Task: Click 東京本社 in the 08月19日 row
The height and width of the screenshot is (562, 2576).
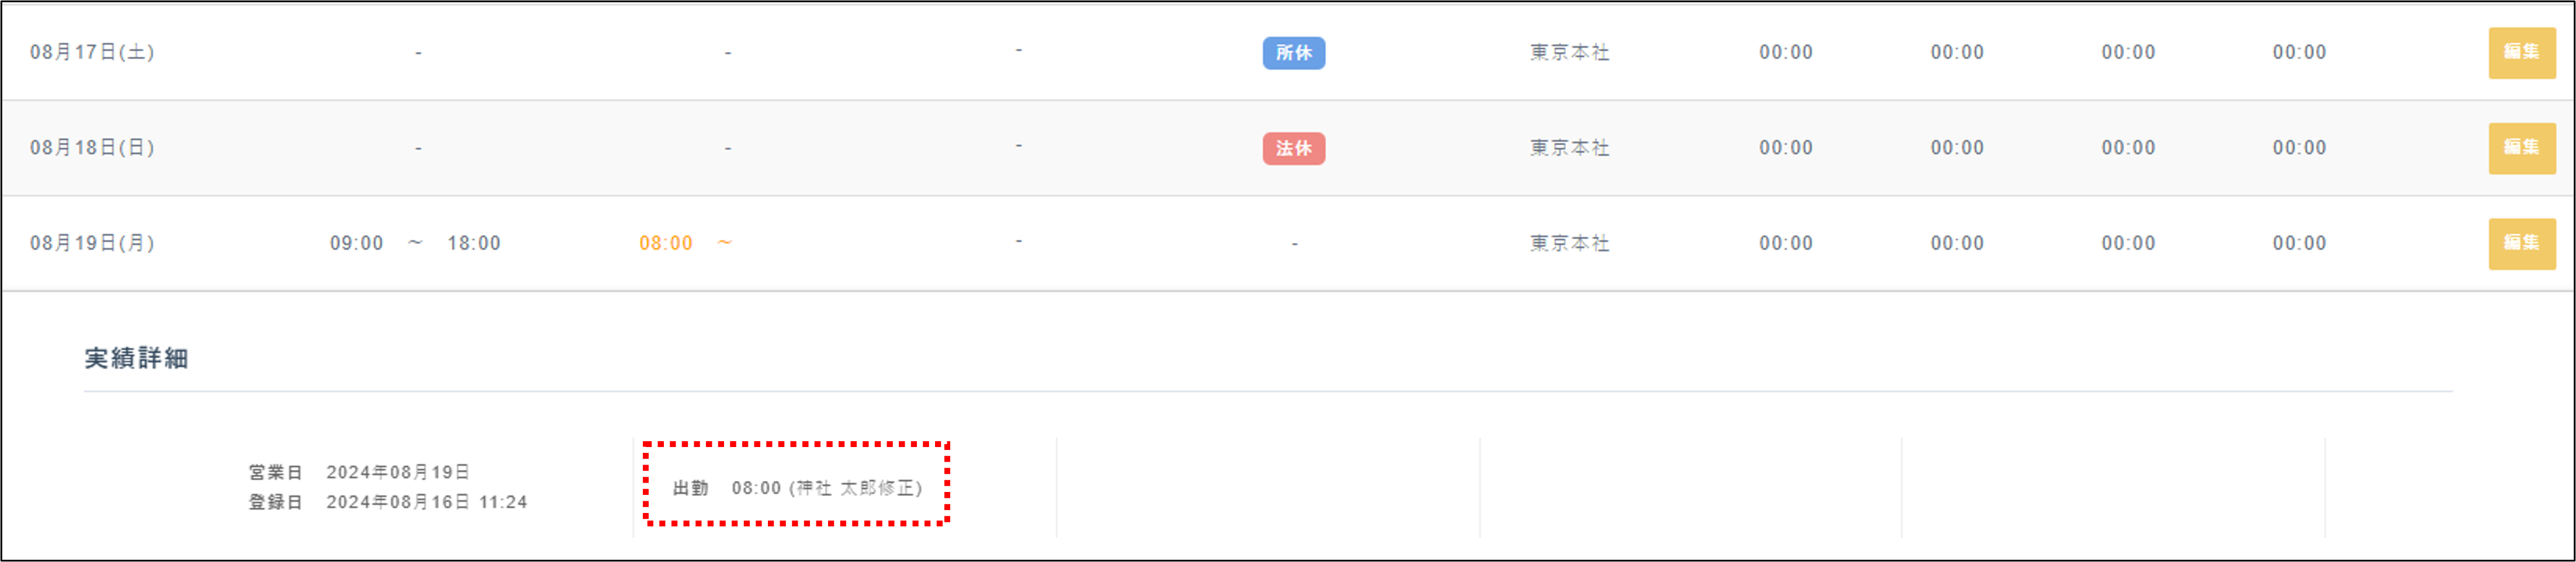Action: pyautogui.click(x=1569, y=243)
